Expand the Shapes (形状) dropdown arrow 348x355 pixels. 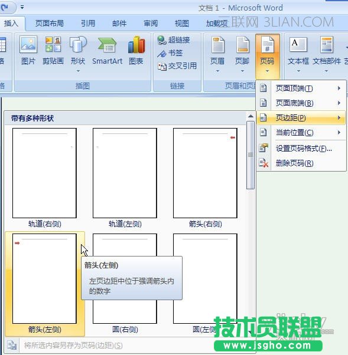coord(78,71)
